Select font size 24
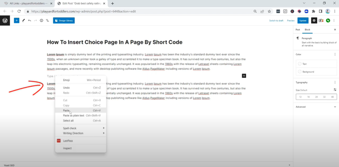This screenshot has height=167, width=339. (316, 97)
